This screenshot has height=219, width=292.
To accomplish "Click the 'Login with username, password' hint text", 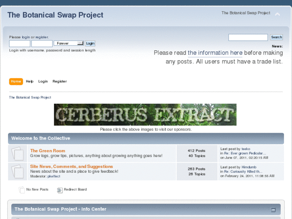I will click(52, 50).
